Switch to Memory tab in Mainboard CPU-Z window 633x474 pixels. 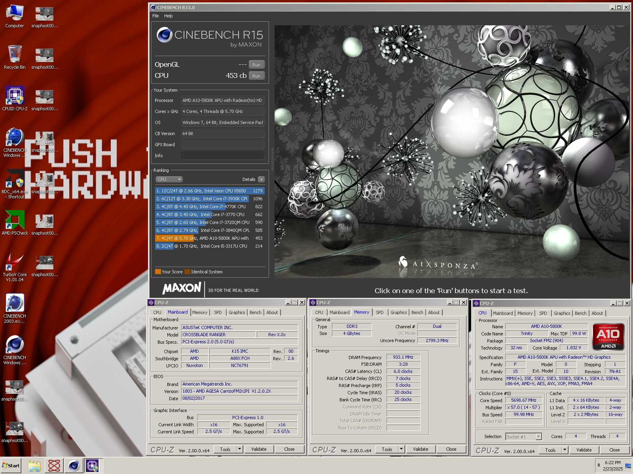pos(200,312)
